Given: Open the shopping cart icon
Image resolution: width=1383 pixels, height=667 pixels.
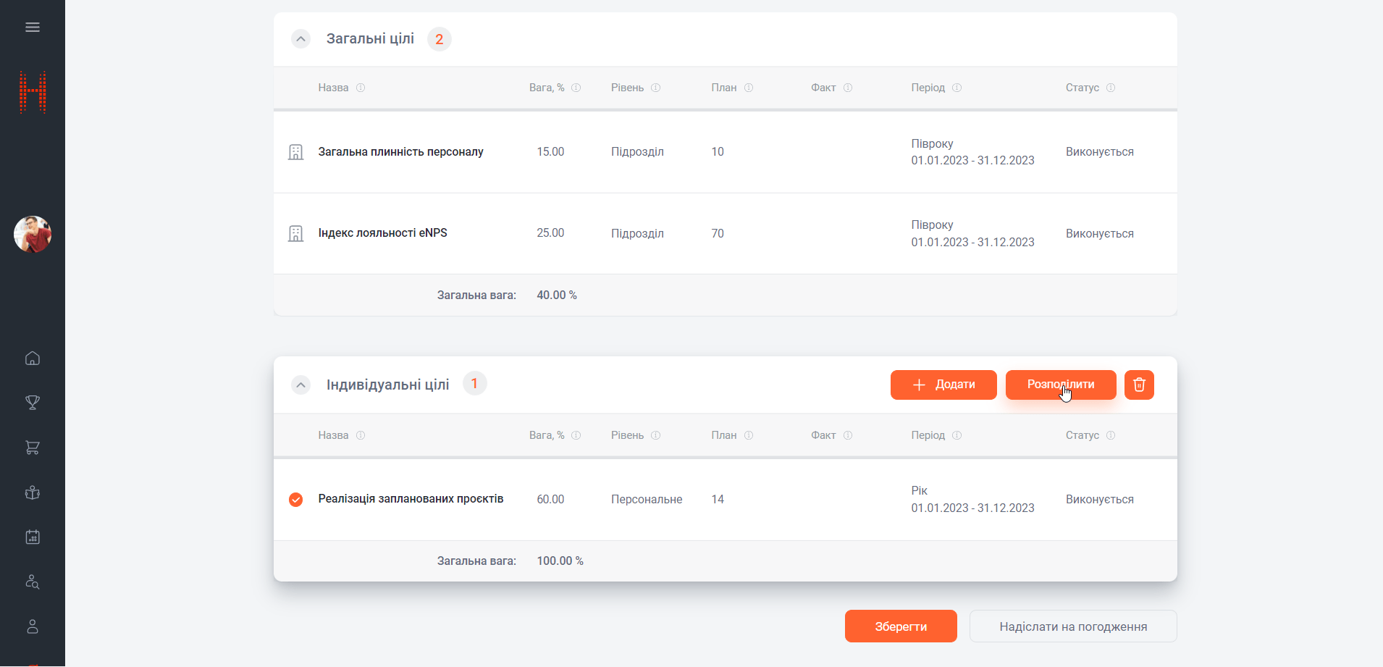Looking at the screenshot, I should coord(33,448).
